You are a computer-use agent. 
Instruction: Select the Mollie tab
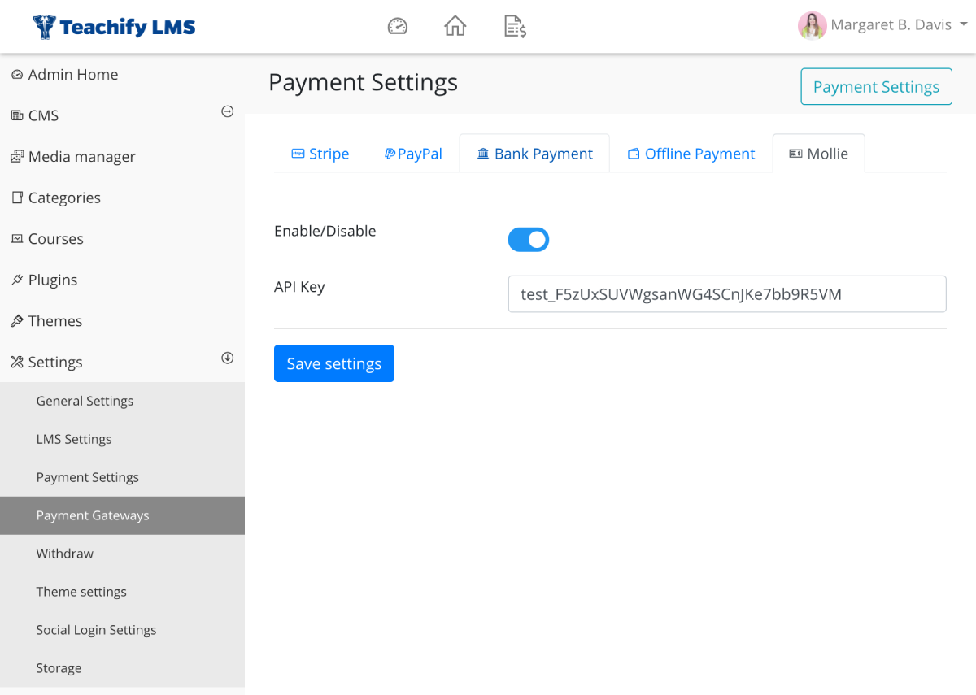tap(818, 154)
